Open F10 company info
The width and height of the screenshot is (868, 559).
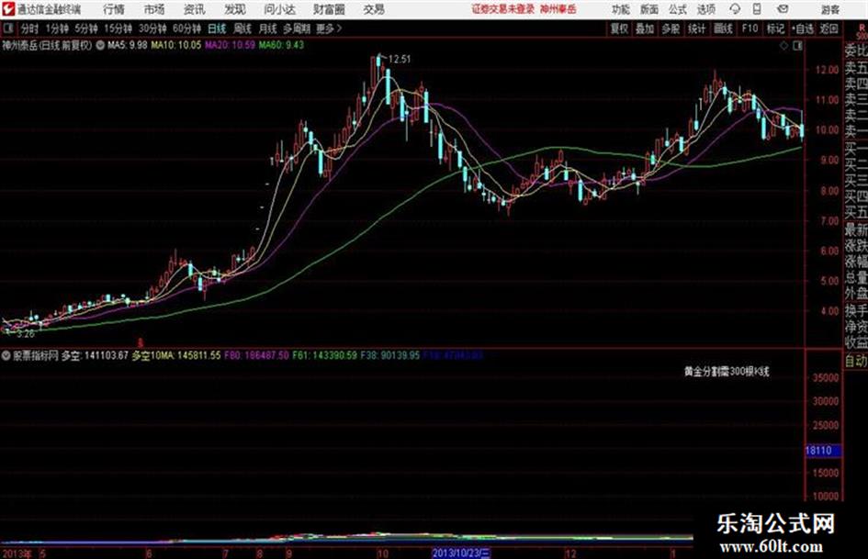click(750, 28)
